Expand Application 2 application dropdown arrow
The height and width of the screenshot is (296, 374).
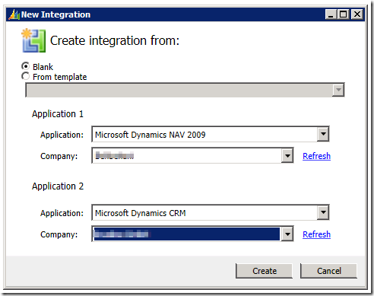point(323,212)
